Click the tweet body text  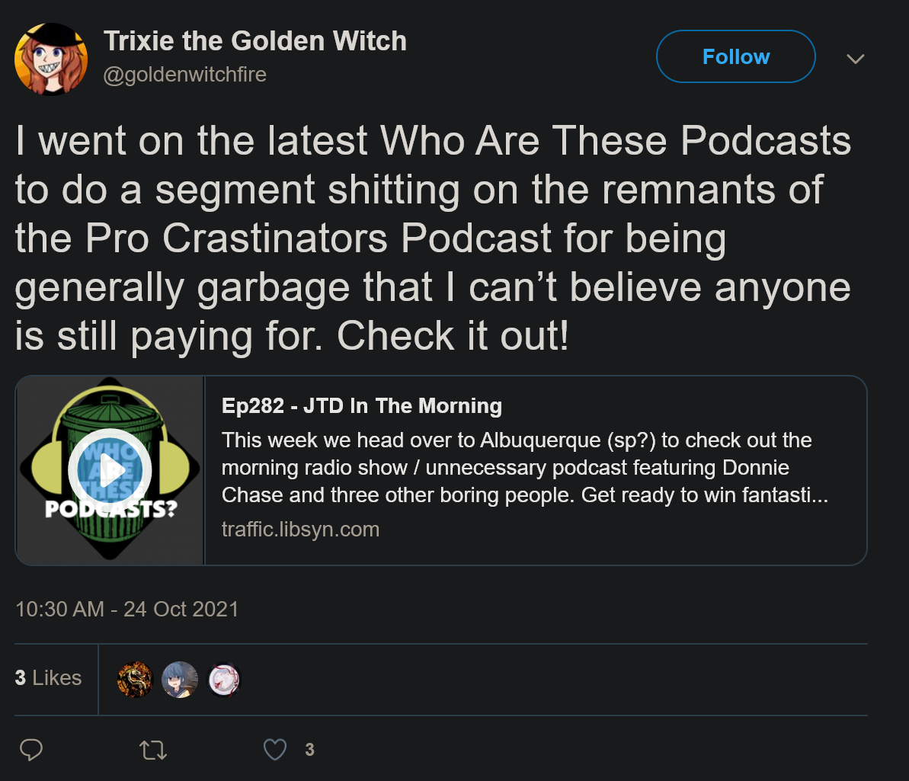(433, 238)
